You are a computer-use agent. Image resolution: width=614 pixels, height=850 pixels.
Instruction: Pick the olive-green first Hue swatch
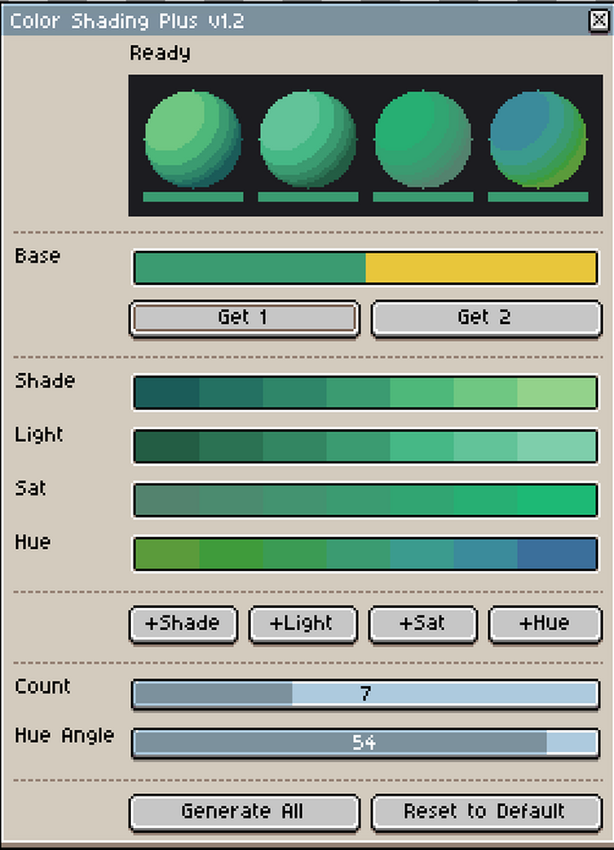coord(167,553)
